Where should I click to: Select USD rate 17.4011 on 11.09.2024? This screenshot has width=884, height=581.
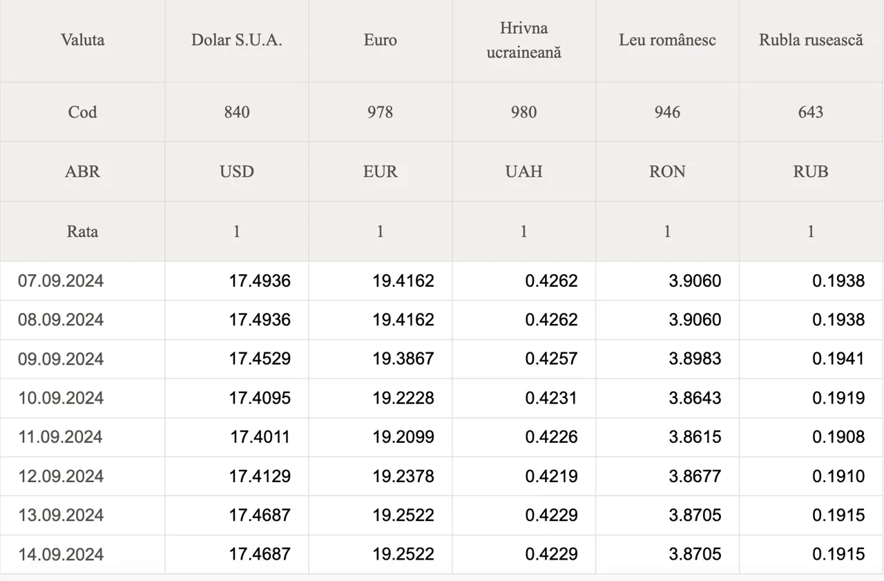point(260,437)
